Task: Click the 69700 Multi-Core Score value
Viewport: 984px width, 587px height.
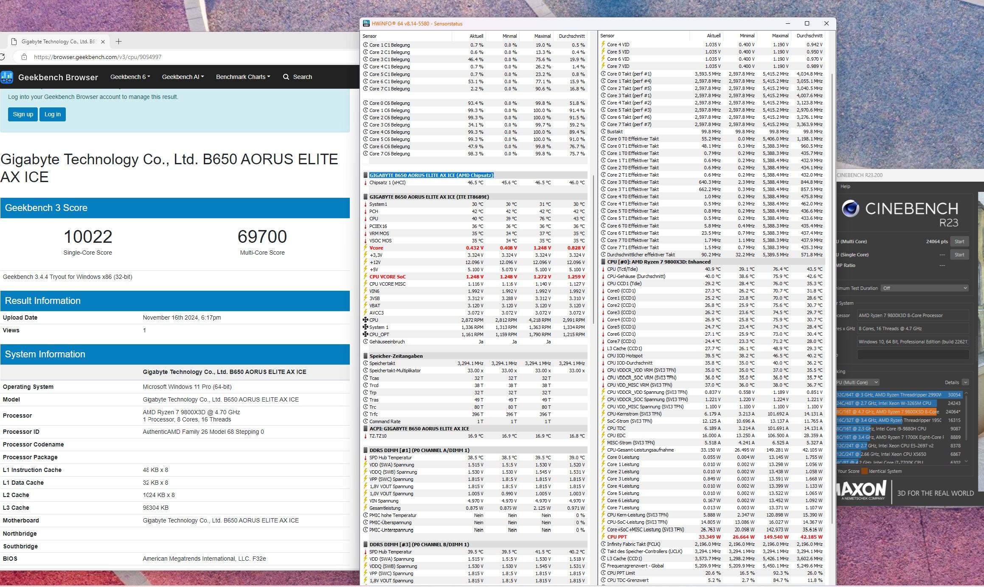Action: pyautogui.click(x=262, y=236)
